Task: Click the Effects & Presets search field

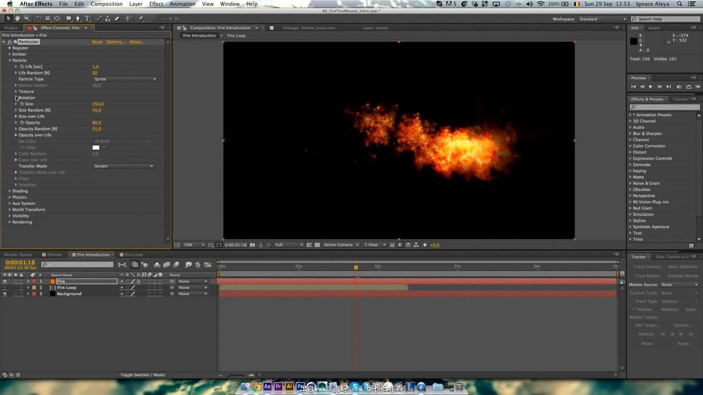Action: 665,107
